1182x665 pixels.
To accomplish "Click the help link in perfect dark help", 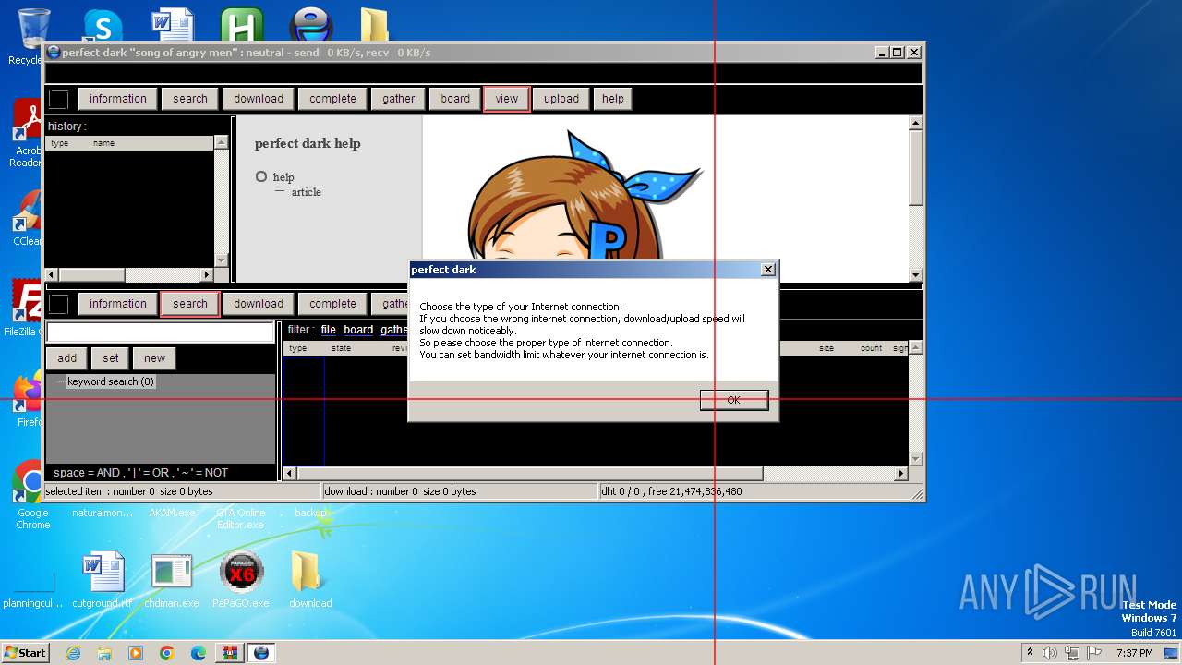I will 283,177.
